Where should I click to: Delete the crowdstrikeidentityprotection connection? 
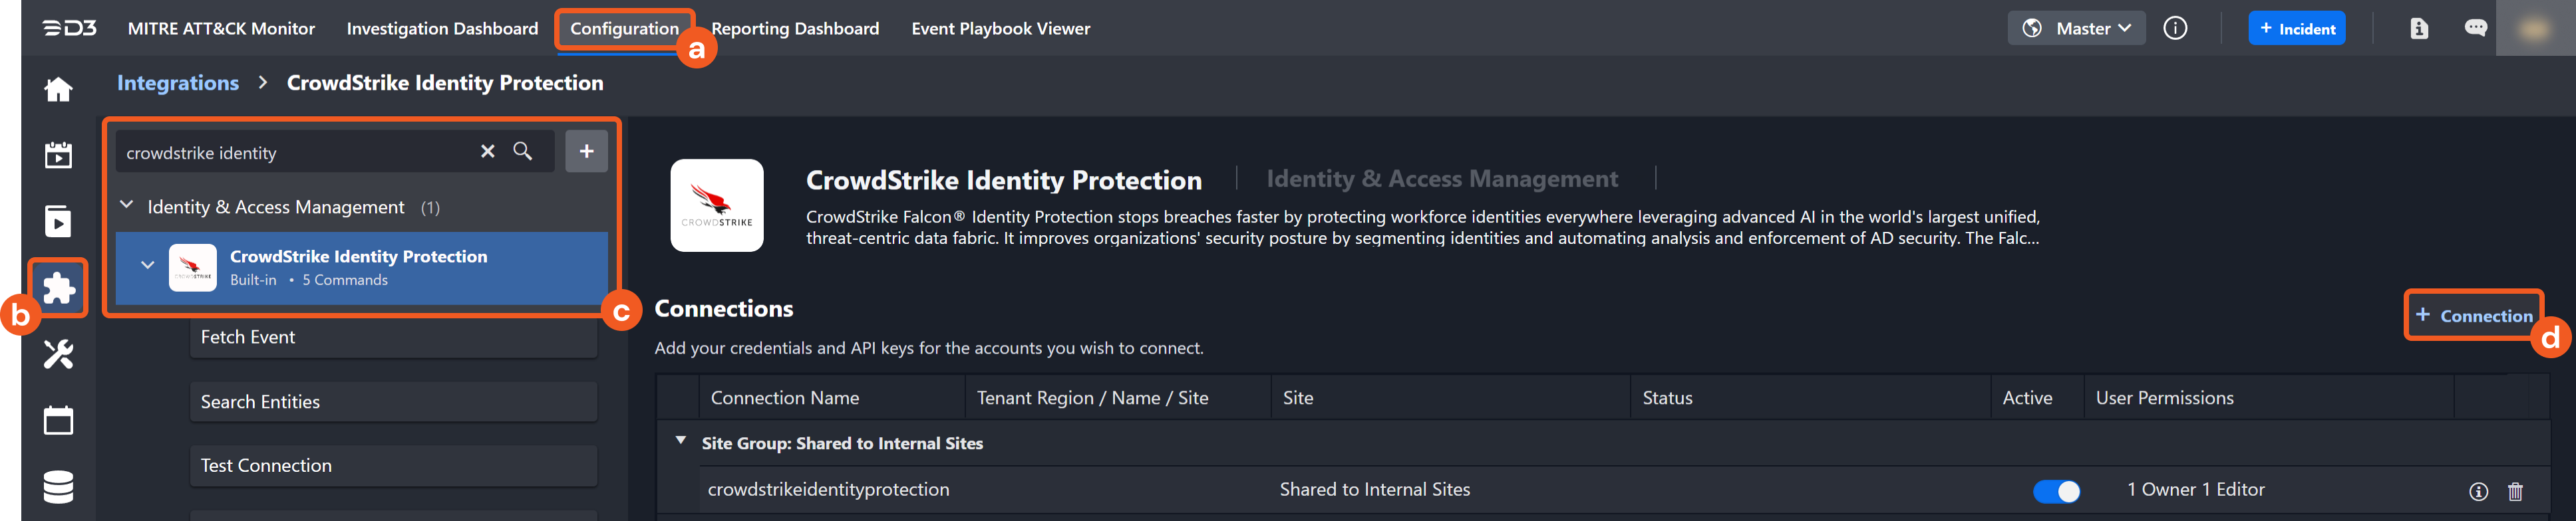(2514, 491)
